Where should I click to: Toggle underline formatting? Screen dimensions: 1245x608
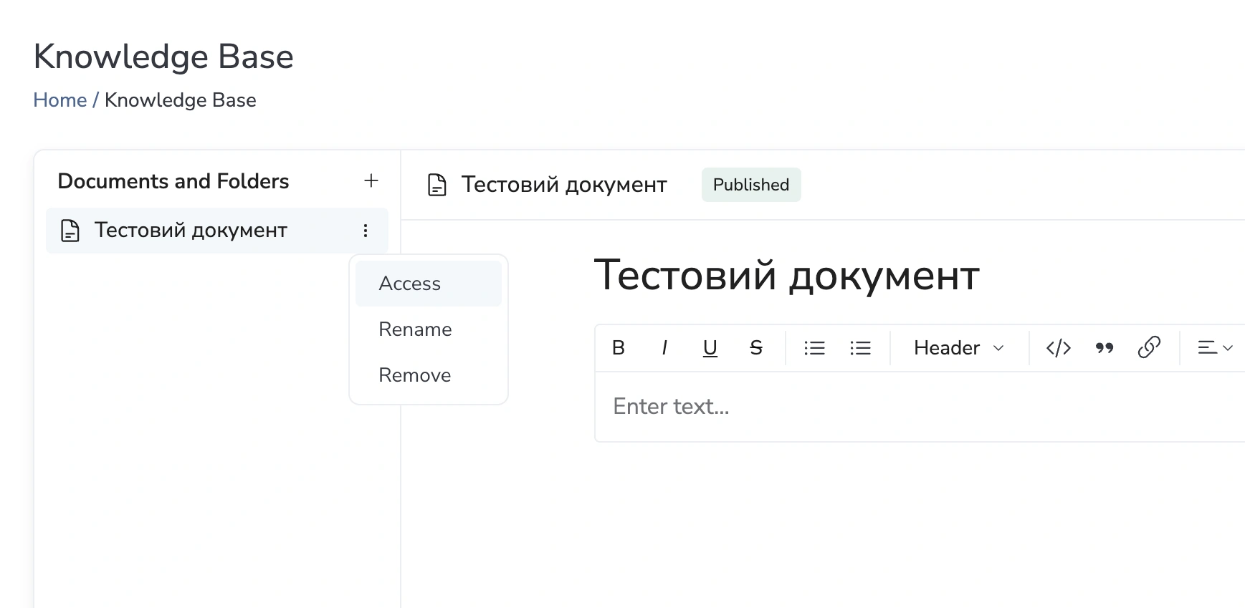coord(710,348)
